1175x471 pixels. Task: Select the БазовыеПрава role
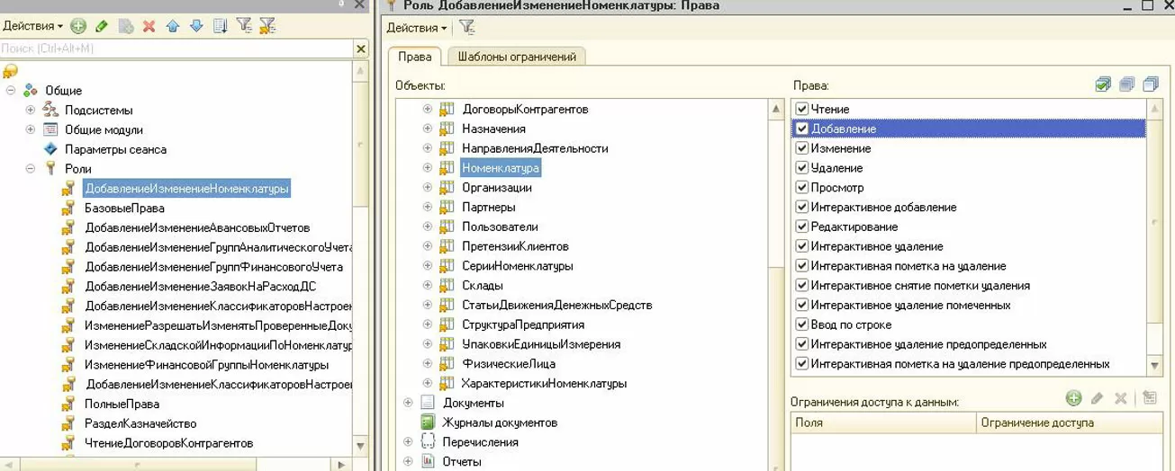[124, 208]
